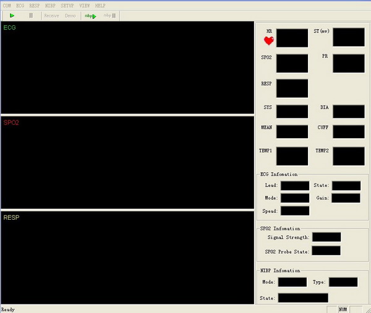
Task: Open the RESP menu
Action: tap(35, 5)
